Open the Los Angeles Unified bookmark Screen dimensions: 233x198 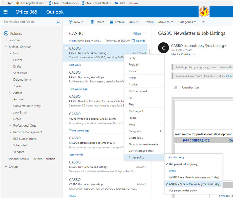pos(31,3)
